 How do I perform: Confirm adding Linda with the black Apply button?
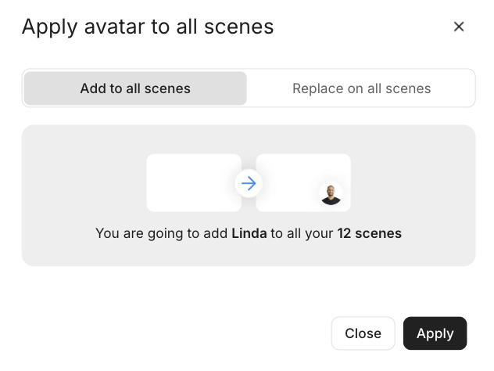click(435, 333)
